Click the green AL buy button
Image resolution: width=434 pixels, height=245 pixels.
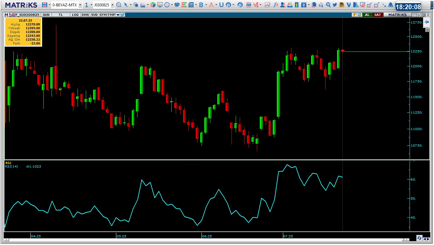pyautogui.click(x=367, y=15)
